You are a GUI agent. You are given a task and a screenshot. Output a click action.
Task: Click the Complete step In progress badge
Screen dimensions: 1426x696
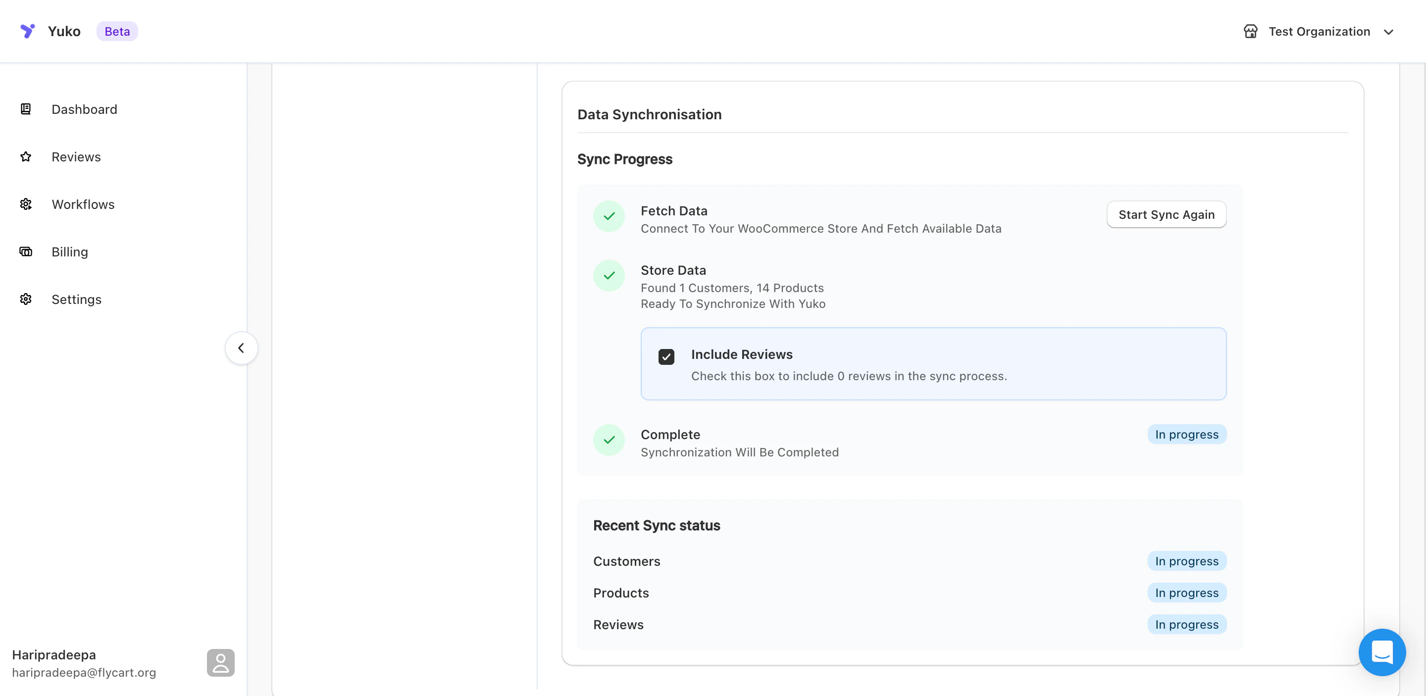pyautogui.click(x=1186, y=434)
